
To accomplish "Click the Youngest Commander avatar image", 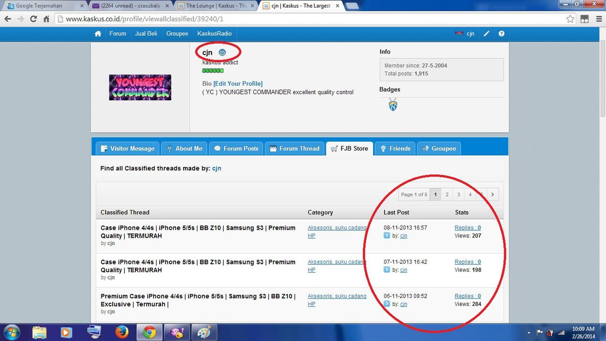I will tap(140, 87).
